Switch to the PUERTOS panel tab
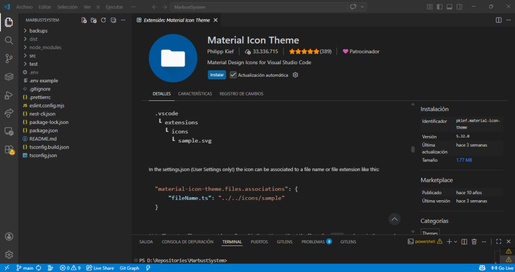 click(259, 241)
